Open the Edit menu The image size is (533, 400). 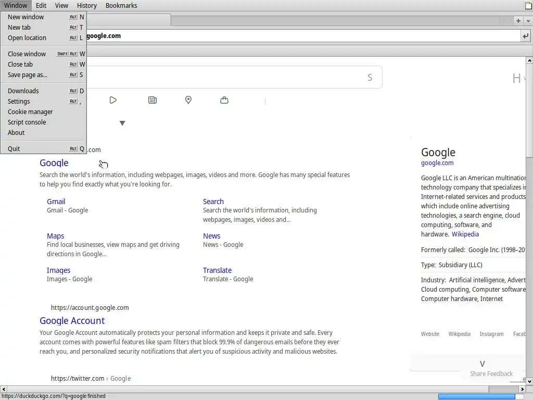[x=41, y=5]
